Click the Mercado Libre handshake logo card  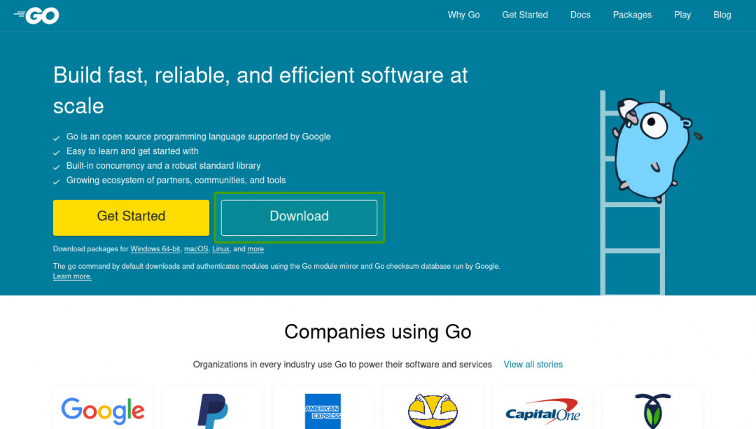pos(433,408)
